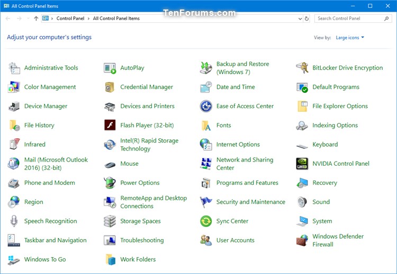The height and width of the screenshot is (274, 397).
Task: Open the Security and Maintenance link
Action: [251, 202]
